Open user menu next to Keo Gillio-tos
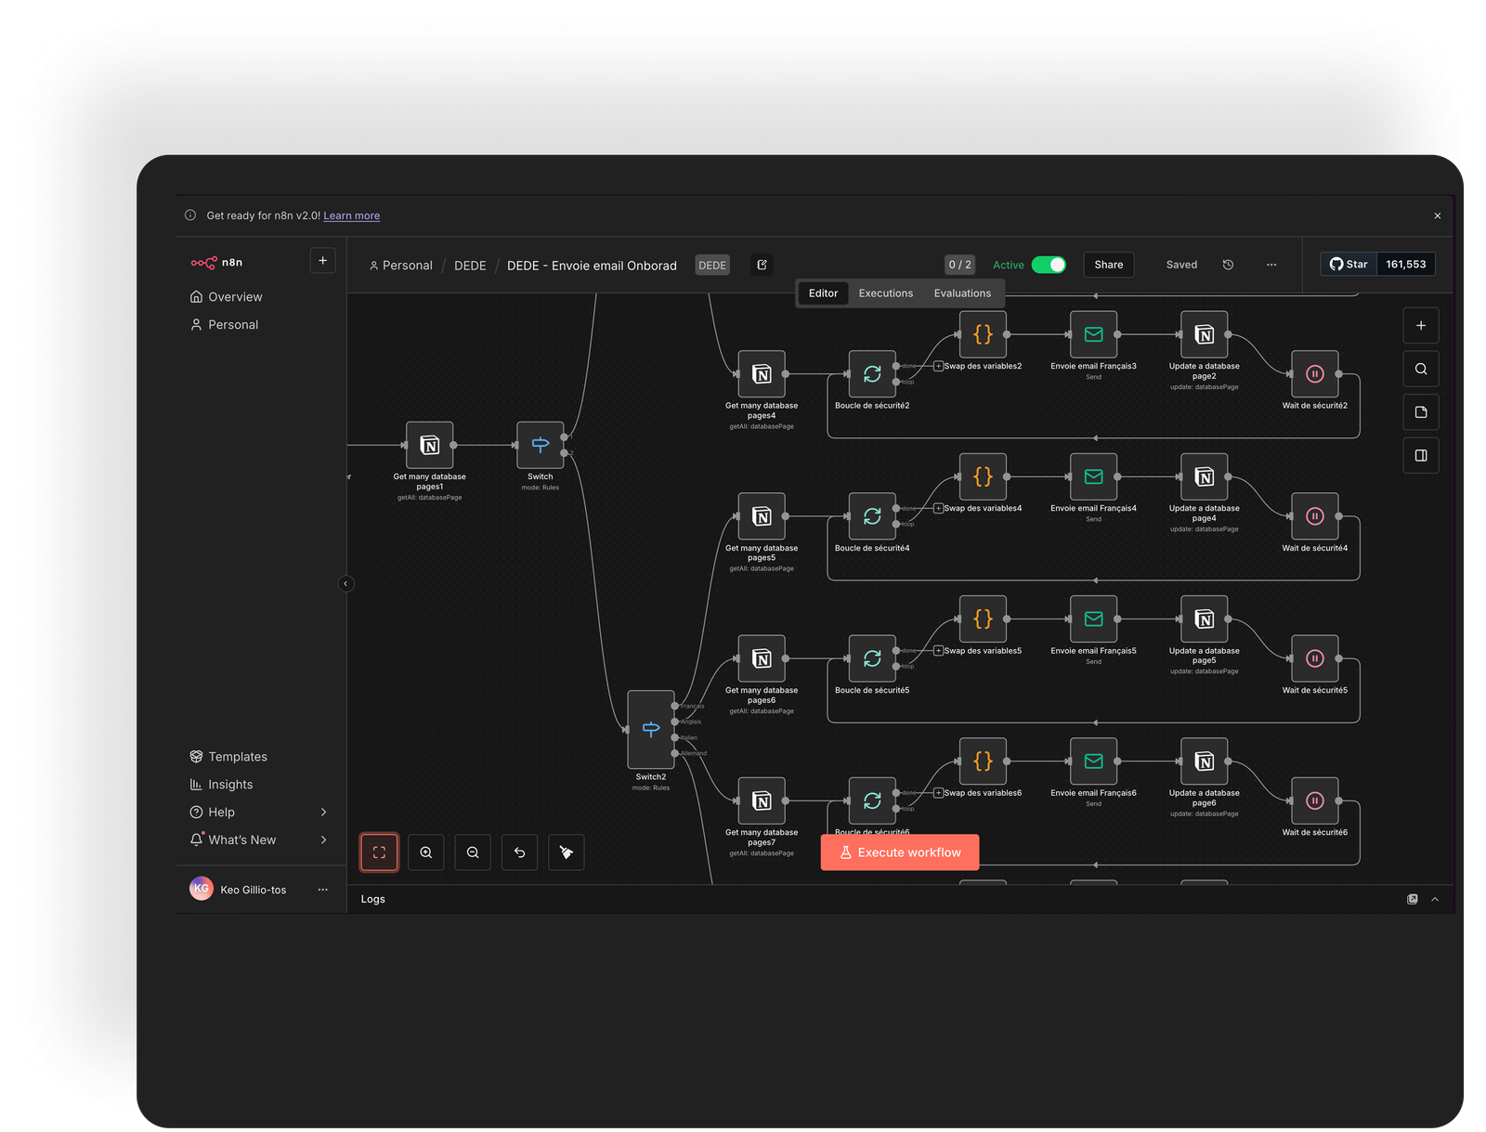Screen dimensions: 1486x1132 point(322,890)
